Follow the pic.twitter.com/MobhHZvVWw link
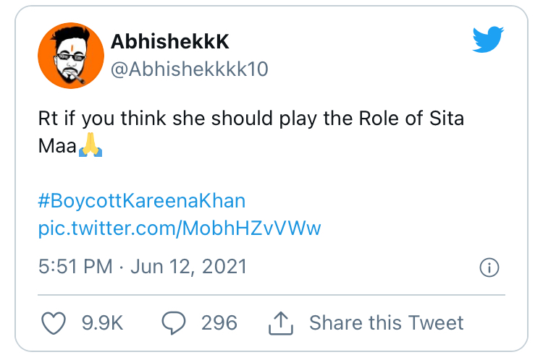Viewport: 543px width, 360px height. (x=180, y=228)
